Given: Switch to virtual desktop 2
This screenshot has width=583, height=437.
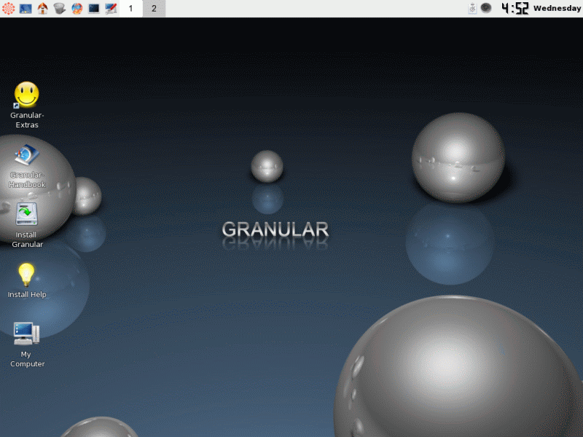Looking at the screenshot, I should pyautogui.click(x=154, y=9).
